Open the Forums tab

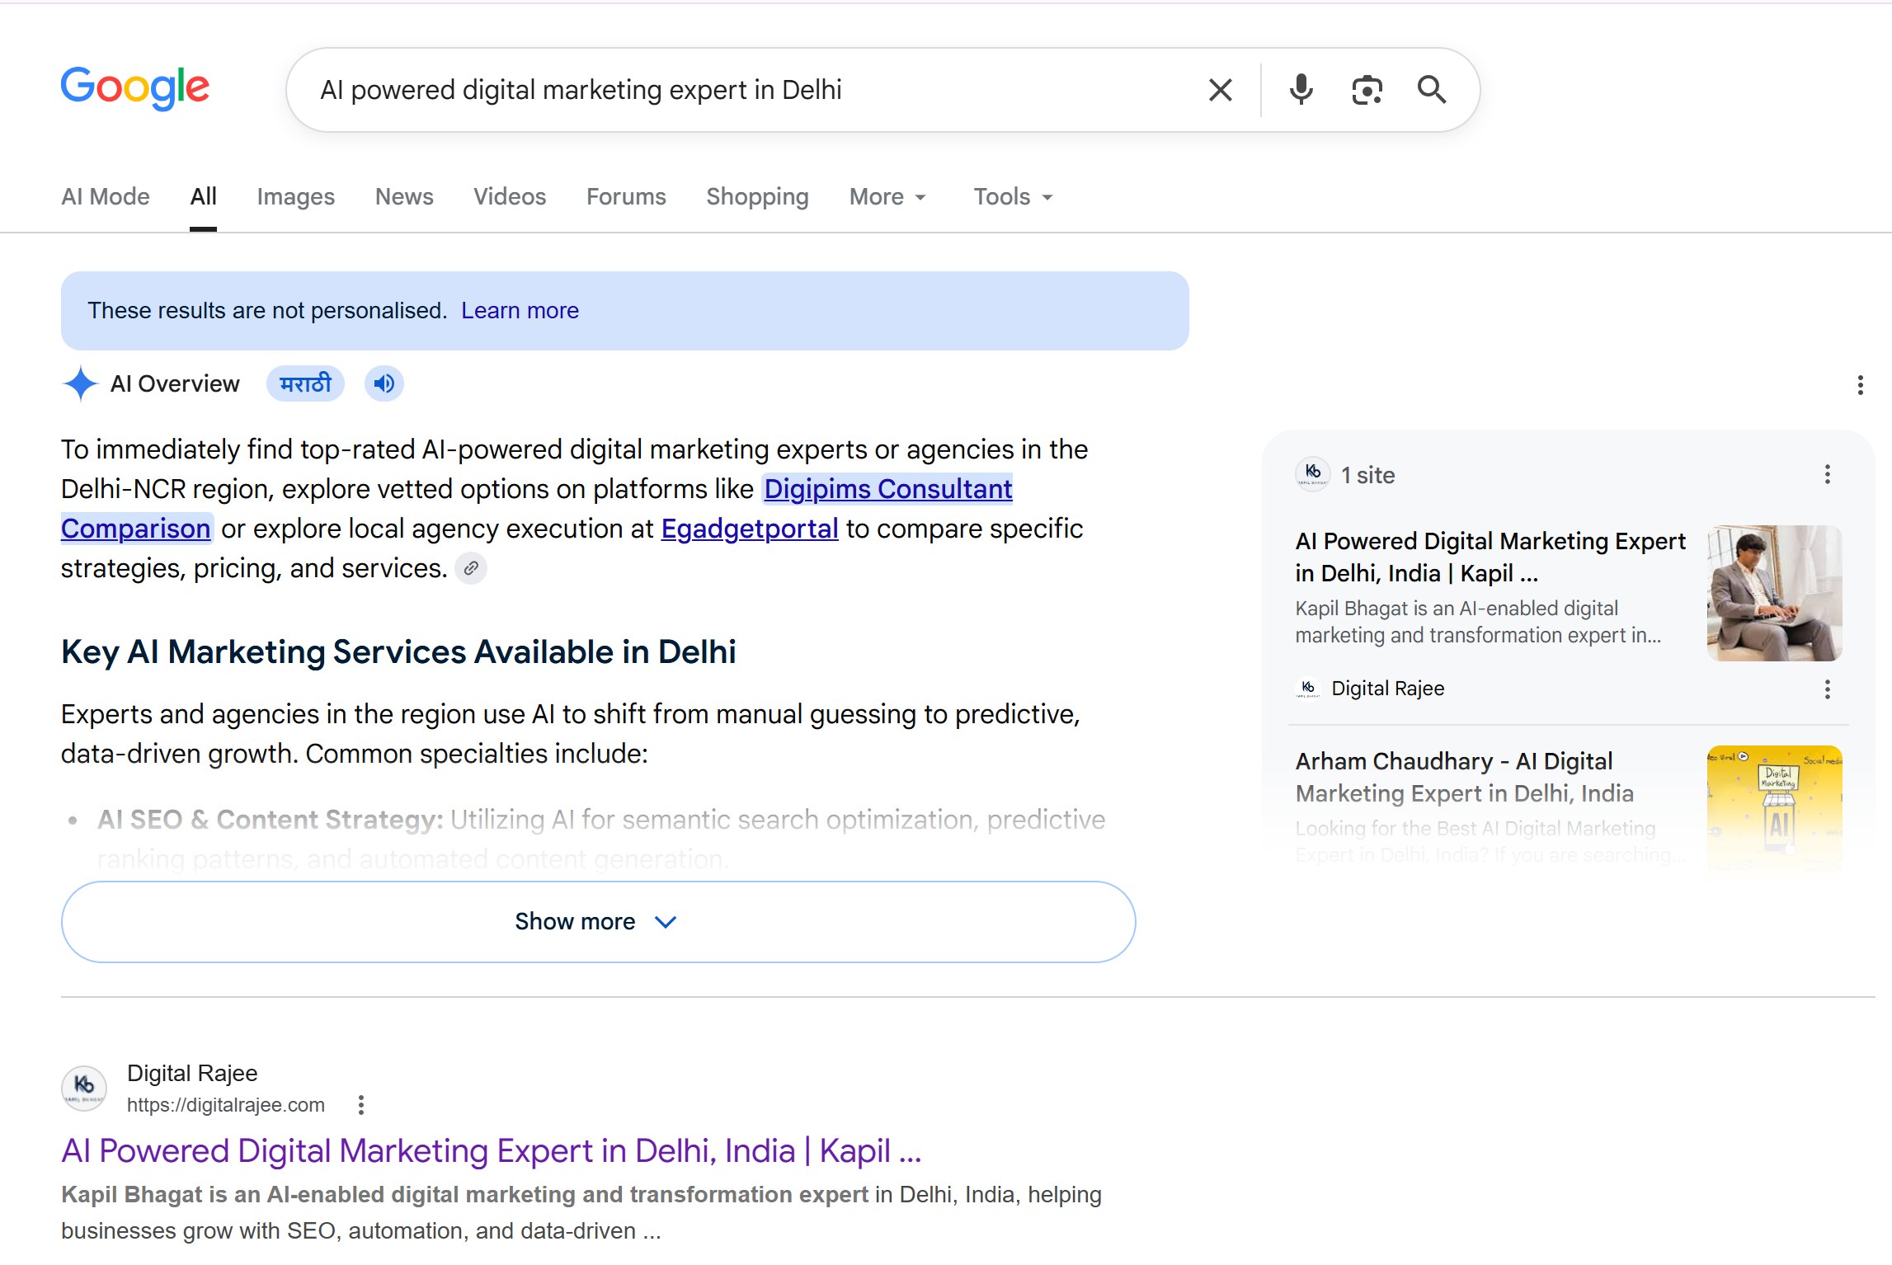[x=626, y=197]
